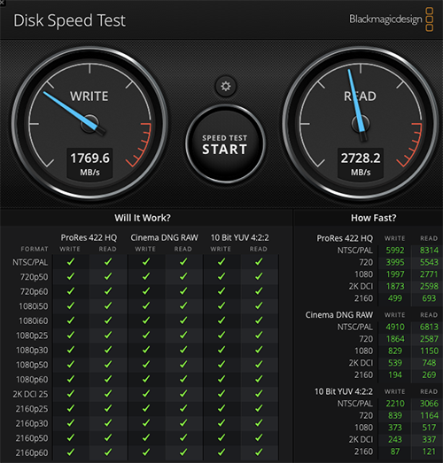Screen dimensions: 443x463
Task: Click 2K DCI 25 Cinema DNG RAW read checkmark
Action: point(183,394)
